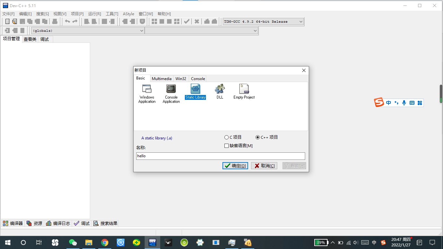The image size is (443, 249).
Task: Select the Console Application project icon
Action: 171,94
